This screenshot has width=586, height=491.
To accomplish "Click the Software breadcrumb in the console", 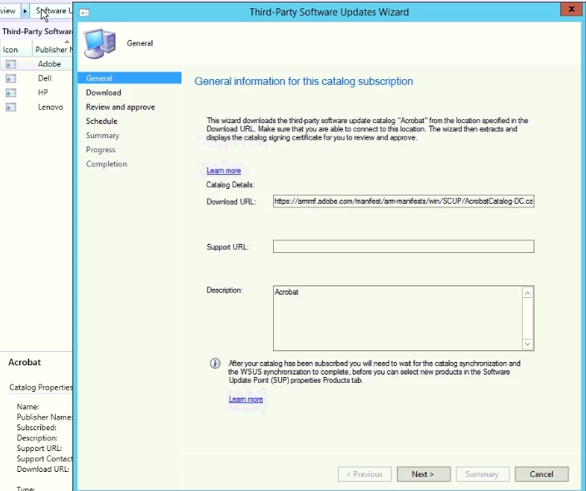I will click(x=53, y=11).
